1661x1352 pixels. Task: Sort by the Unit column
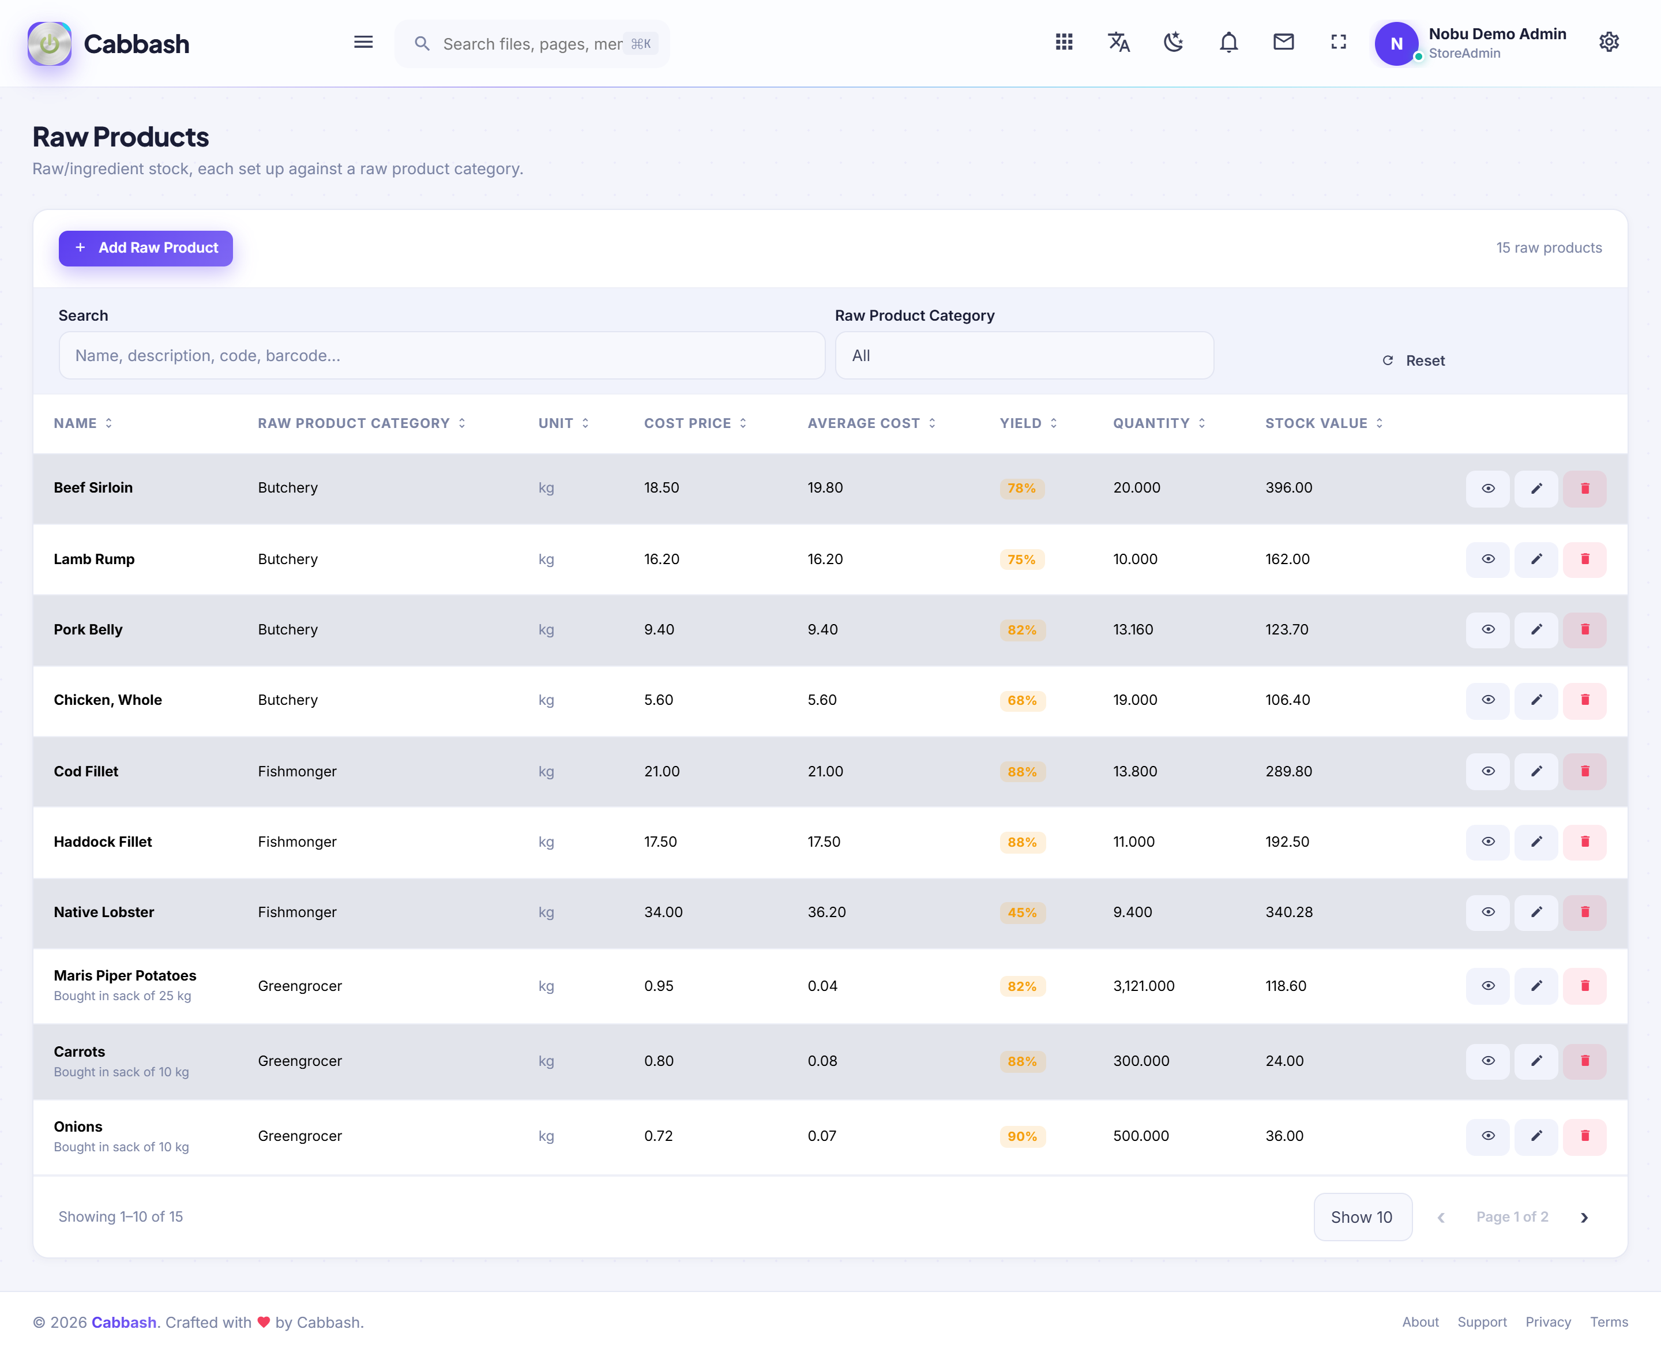564,423
